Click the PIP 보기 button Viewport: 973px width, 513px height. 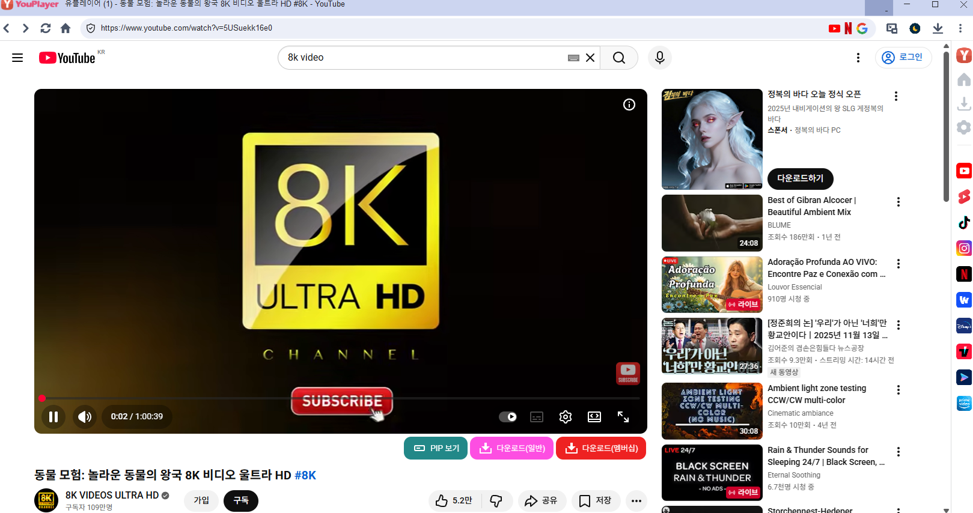pos(436,448)
